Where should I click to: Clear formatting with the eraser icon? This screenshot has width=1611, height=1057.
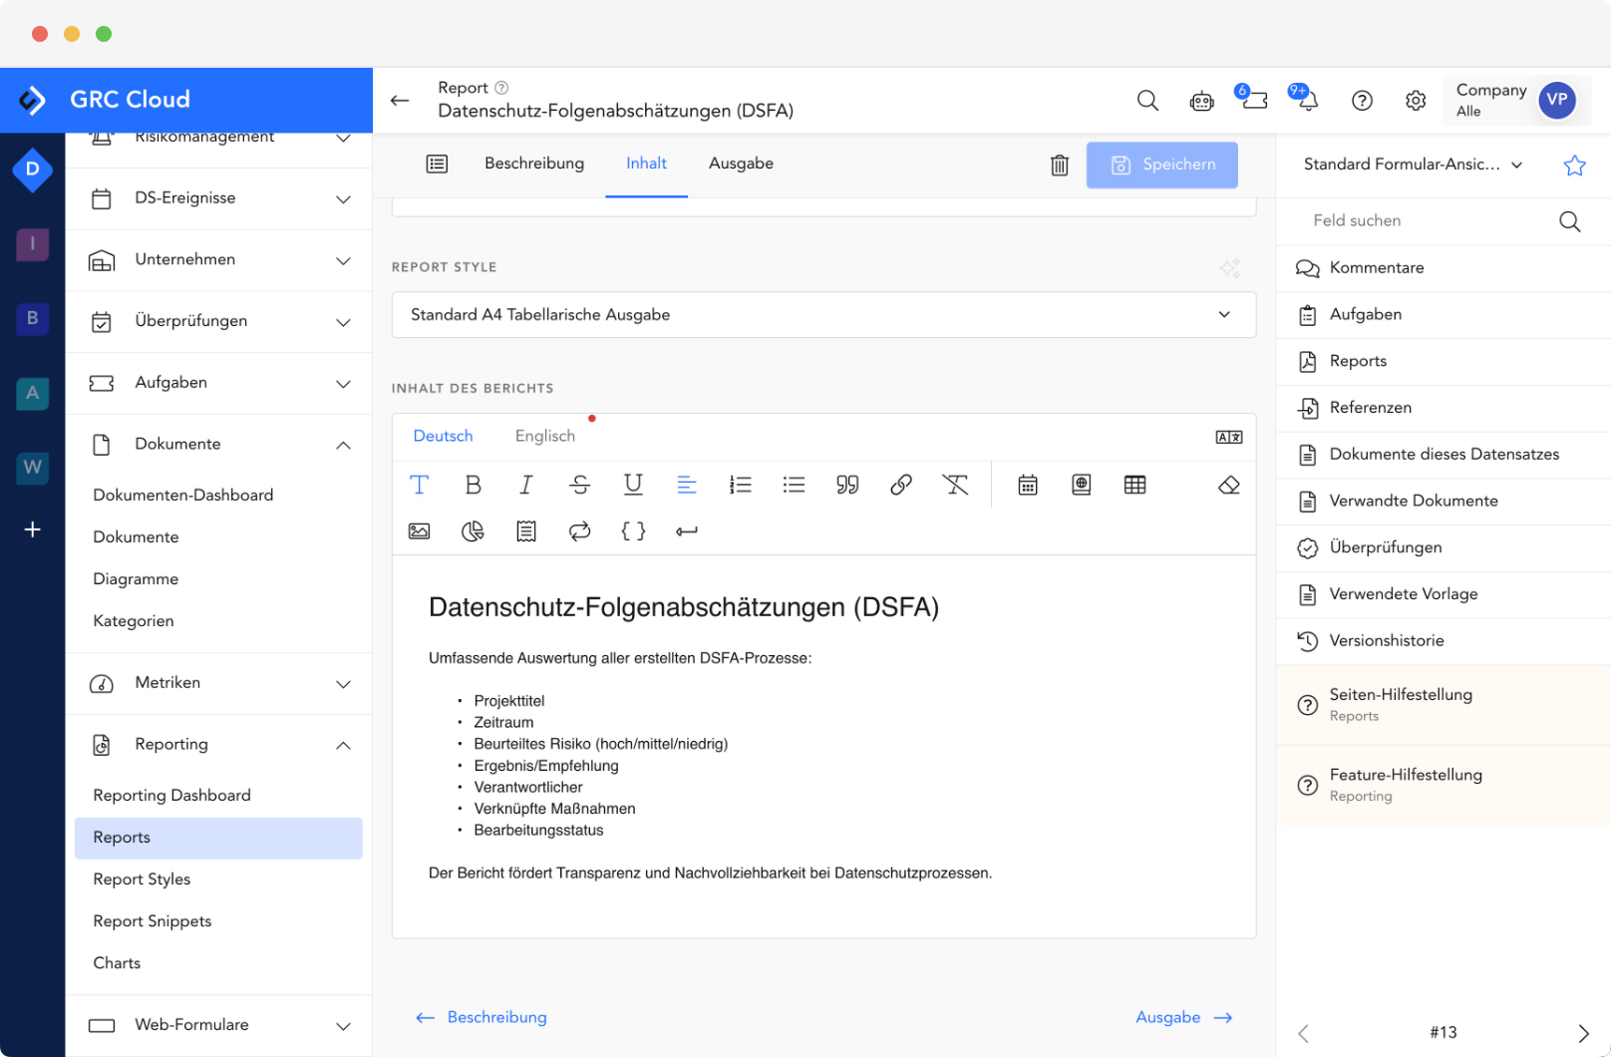pos(1228,485)
